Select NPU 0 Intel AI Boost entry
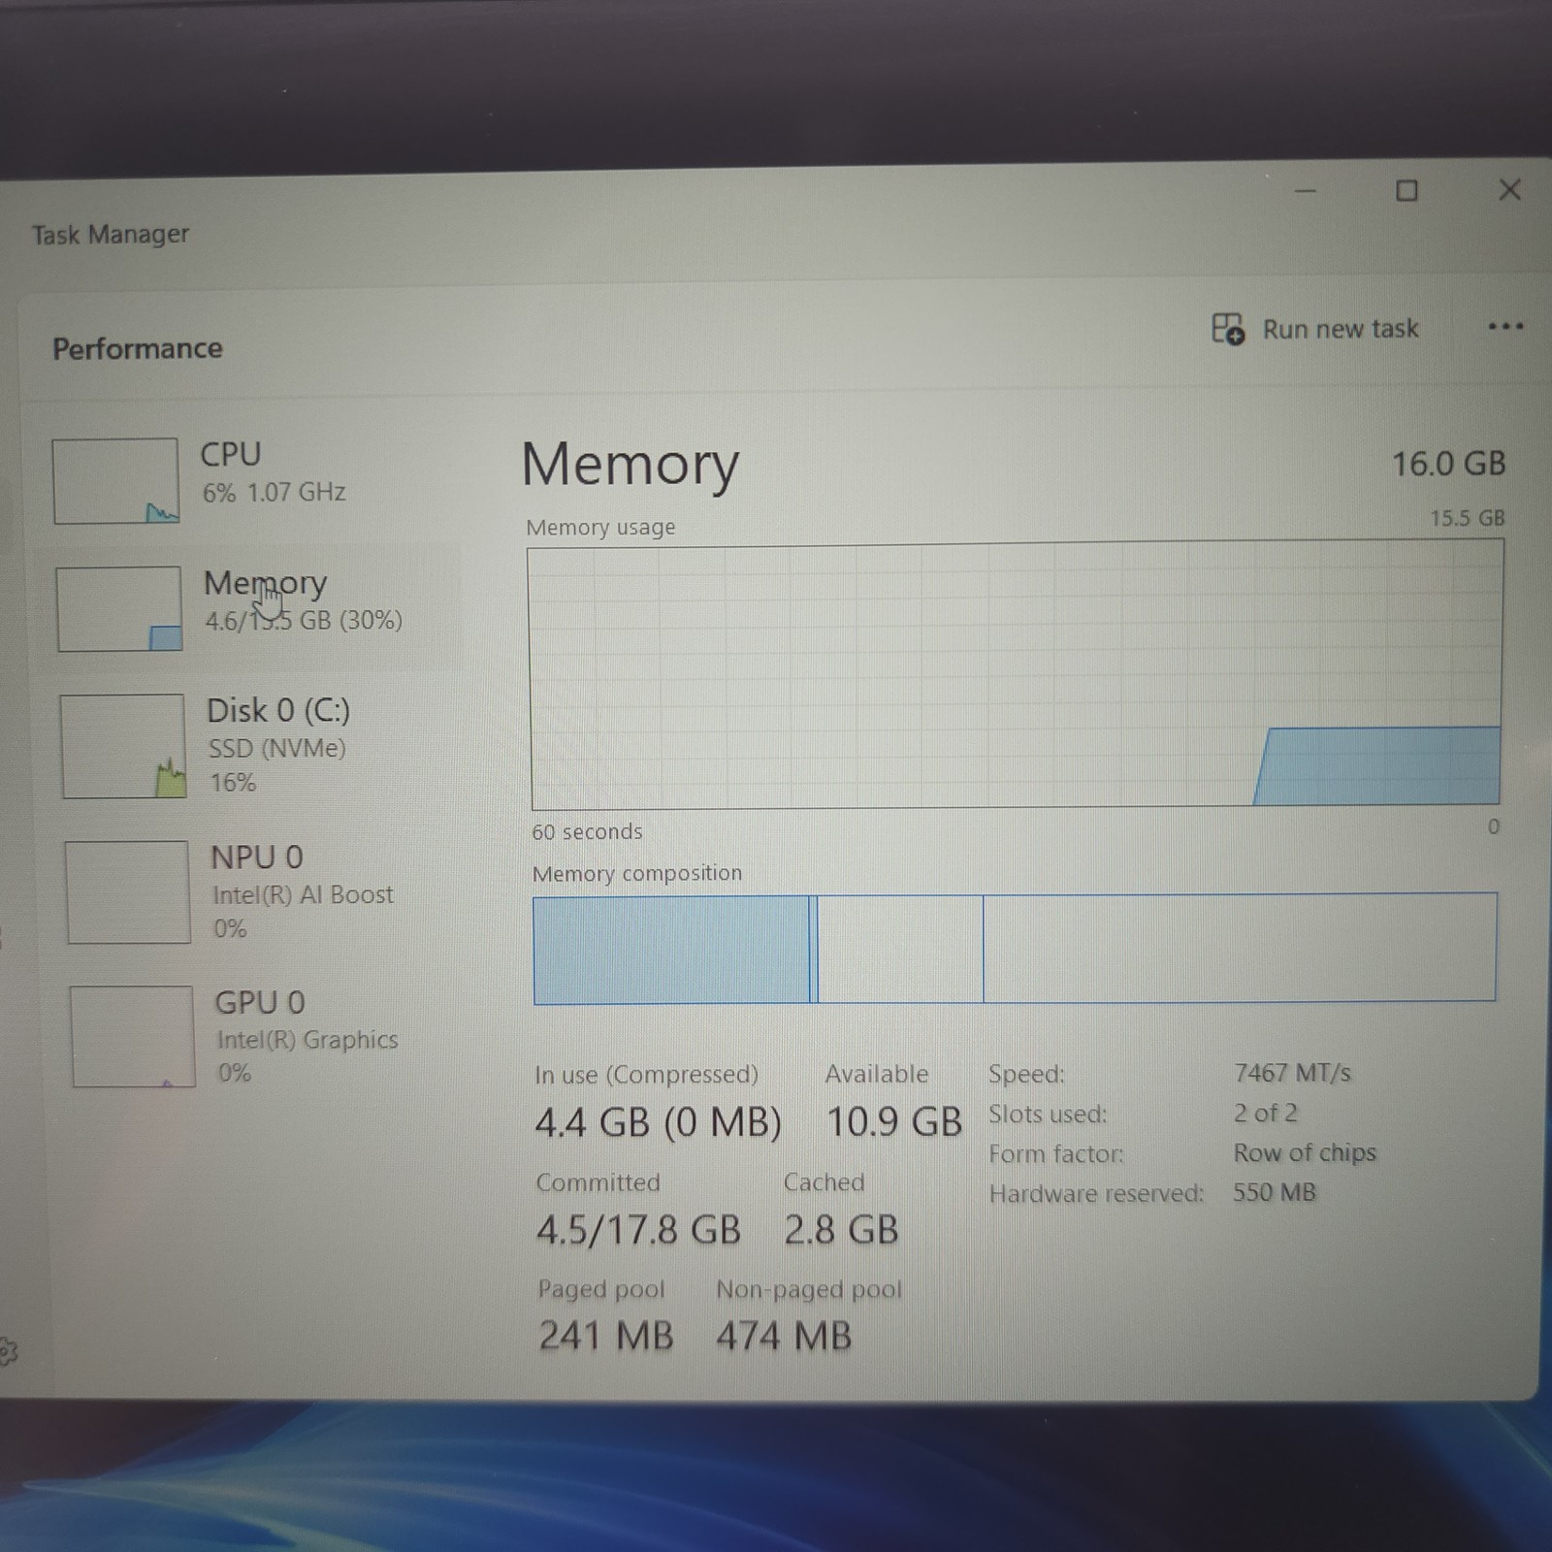Viewport: 1552px width, 1552px height. [x=257, y=892]
